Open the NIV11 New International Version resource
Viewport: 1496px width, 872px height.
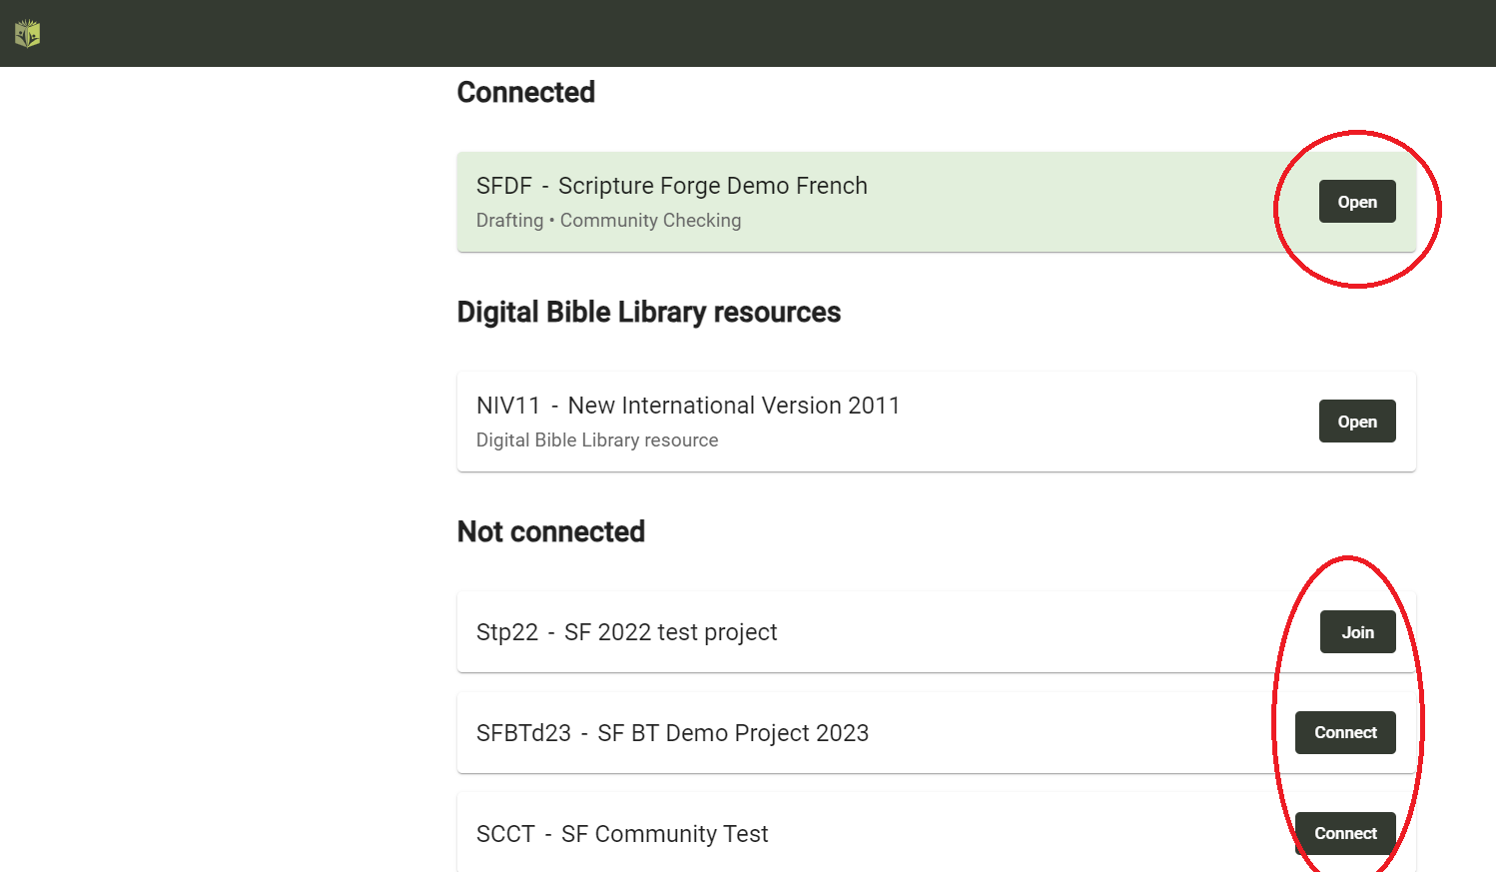coord(1357,422)
